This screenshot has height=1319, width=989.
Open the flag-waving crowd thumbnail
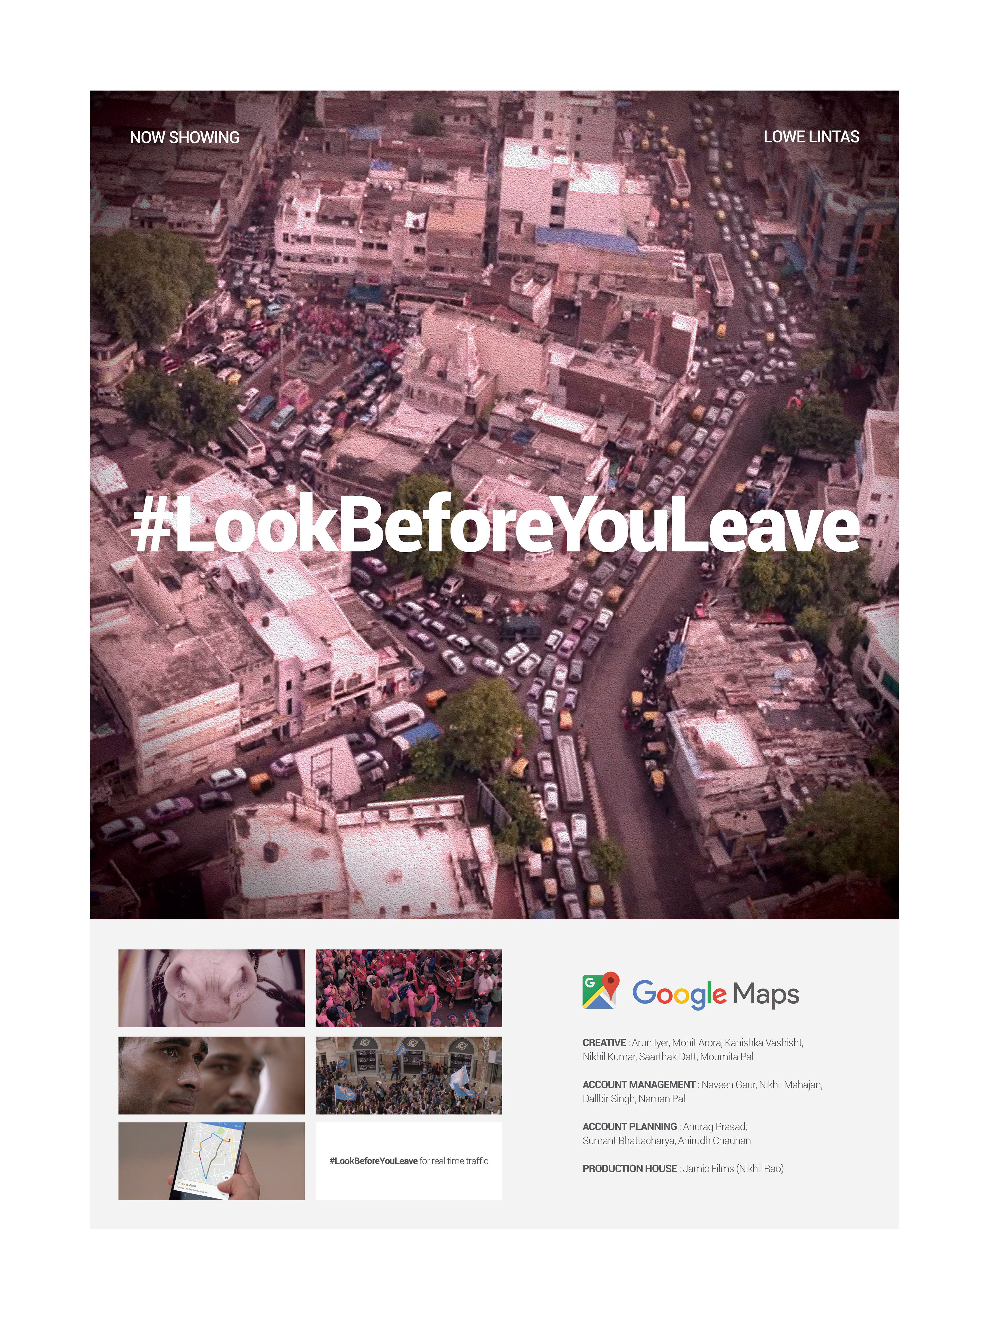tap(408, 1075)
